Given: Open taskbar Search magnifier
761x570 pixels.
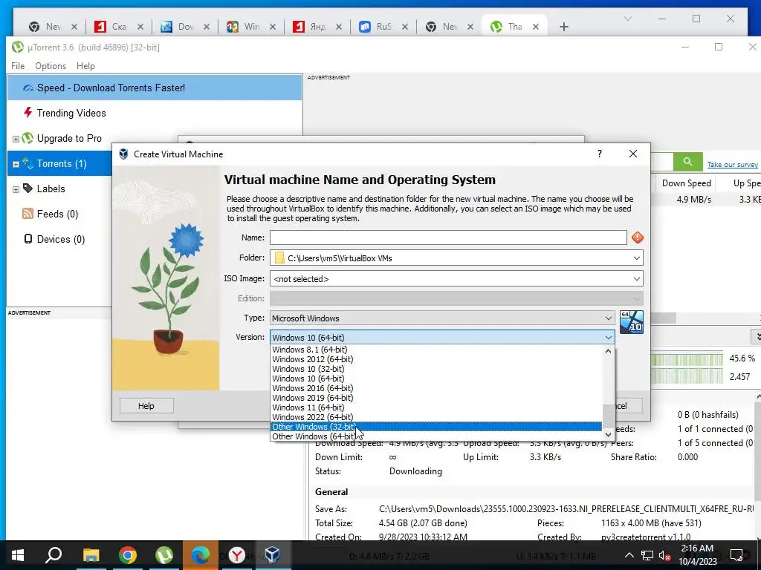Looking at the screenshot, I should tap(54, 555).
